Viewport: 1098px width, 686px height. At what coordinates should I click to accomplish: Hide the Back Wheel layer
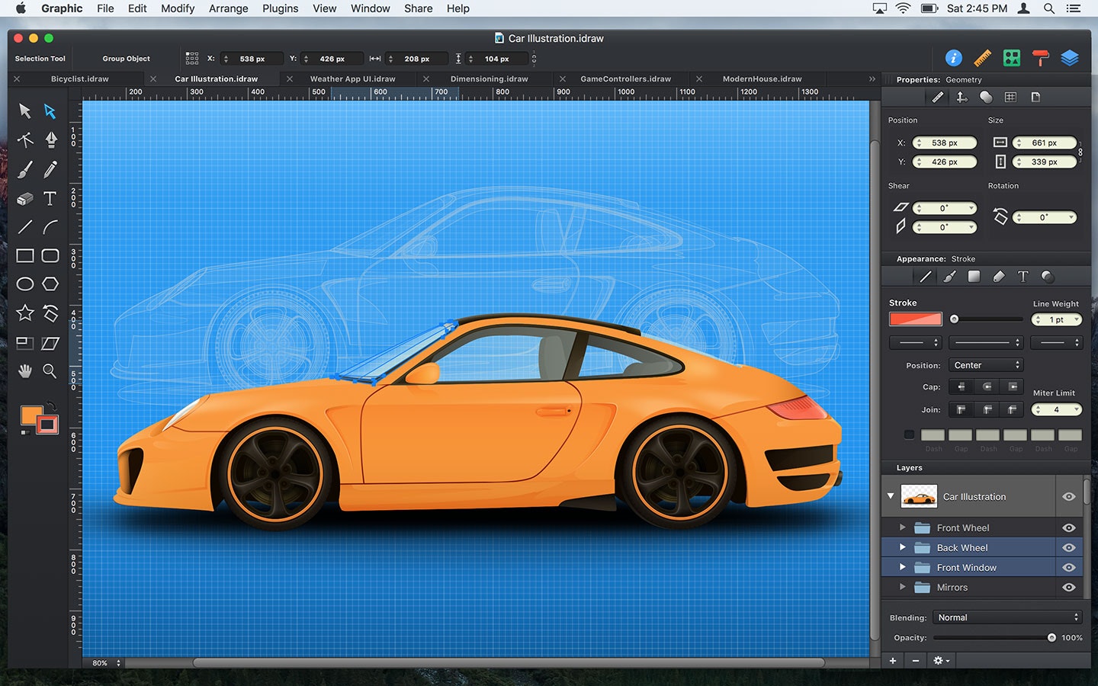(1068, 547)
